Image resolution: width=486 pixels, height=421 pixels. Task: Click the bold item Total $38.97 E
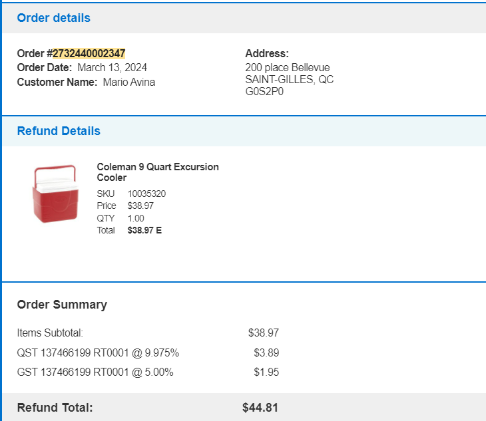click(144, 230)
